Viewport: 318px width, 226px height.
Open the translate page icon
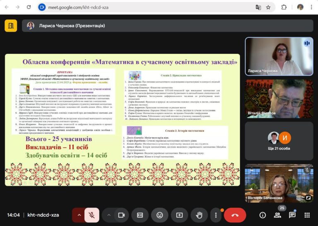pyautogui.click(x=258, y=7)
